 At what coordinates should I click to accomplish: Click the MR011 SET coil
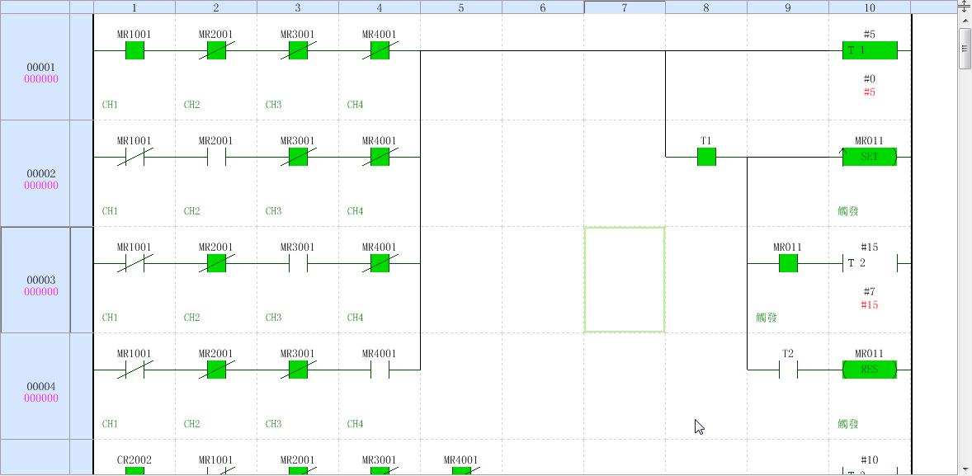[x=869, y=157]
